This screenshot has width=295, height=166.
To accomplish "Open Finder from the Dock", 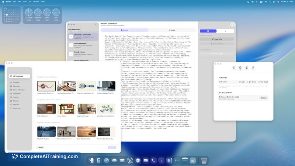I will 91,160.
